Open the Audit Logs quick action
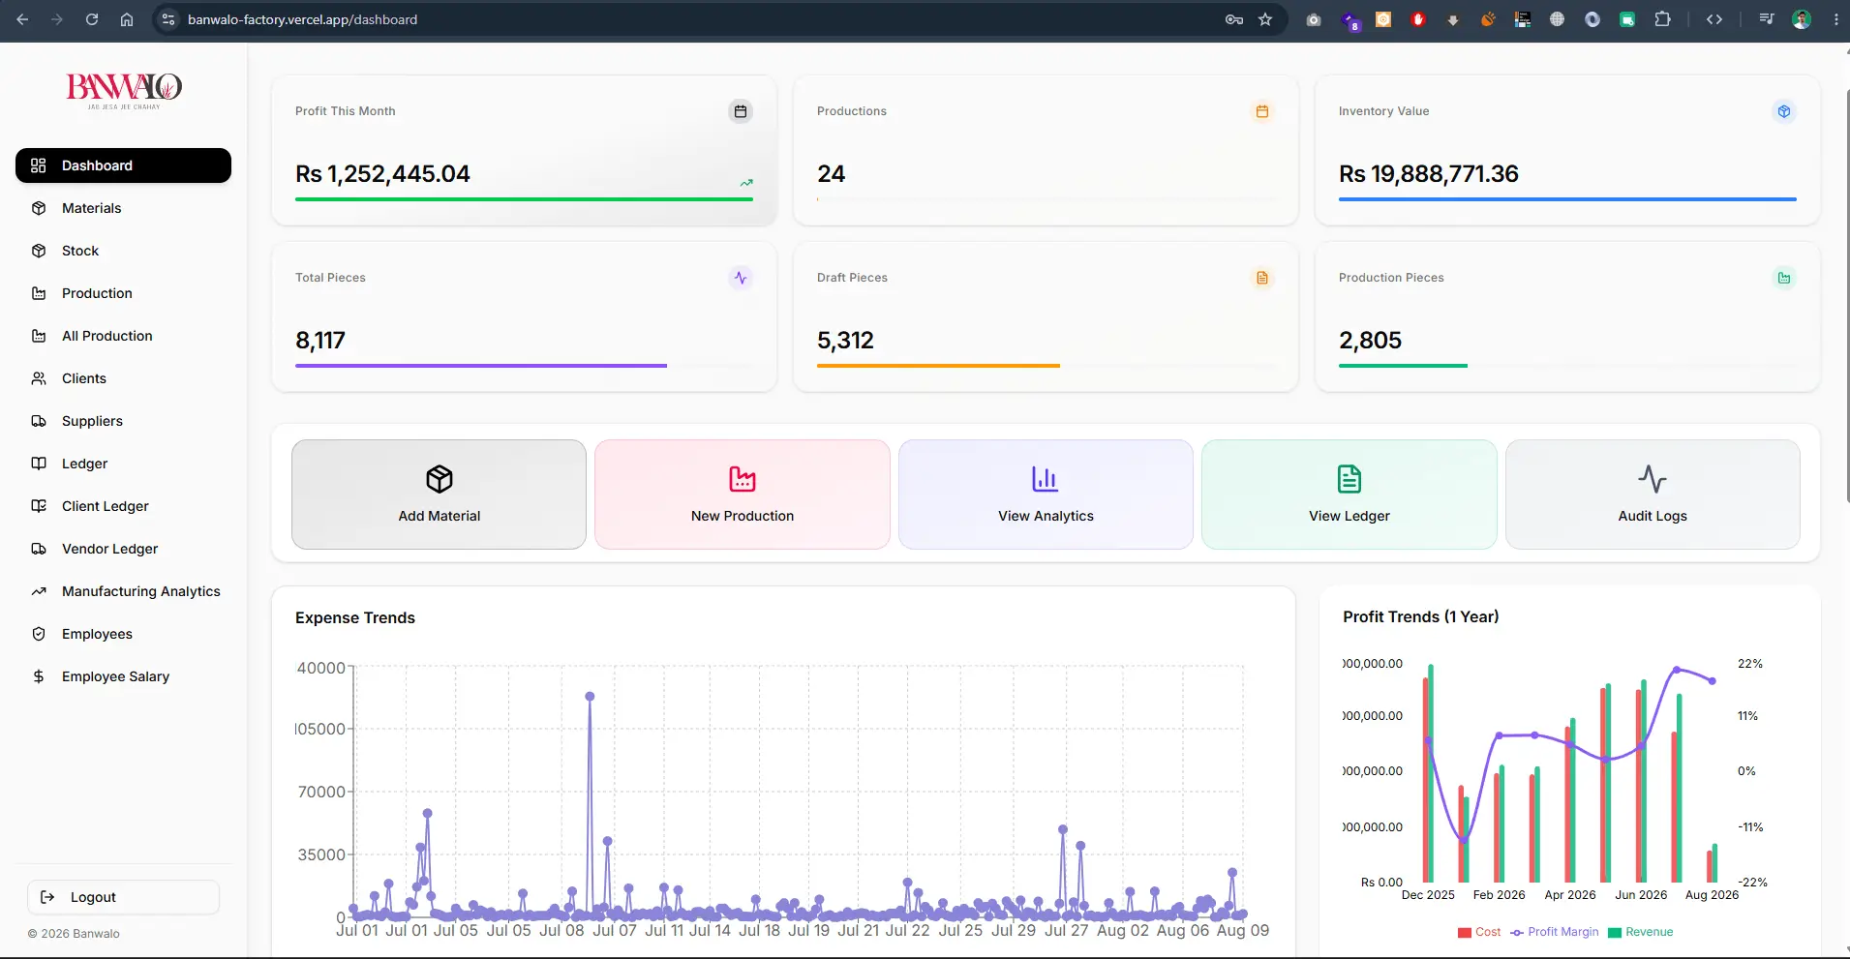 pos(1653,494)
